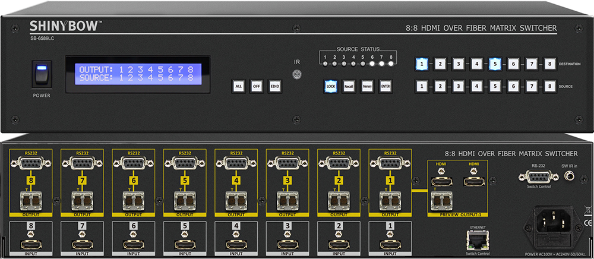The image size is (594, 259).
Task: Click the SB-6589LC model label
Action: (x=42, y=39)
